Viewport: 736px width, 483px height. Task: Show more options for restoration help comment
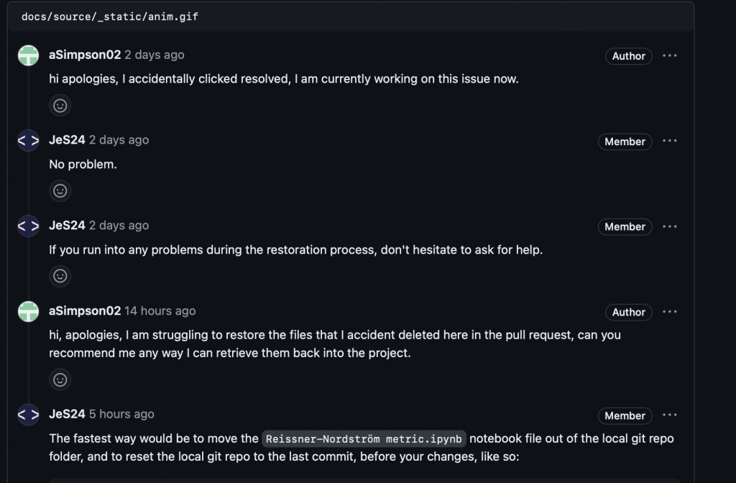click(x=670, y=226)
